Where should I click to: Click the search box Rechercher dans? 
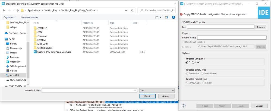[157, 10]
